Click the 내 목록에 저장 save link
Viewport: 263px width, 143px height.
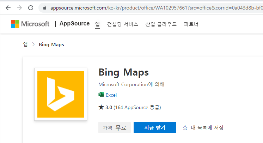click(x=207, y=127)
